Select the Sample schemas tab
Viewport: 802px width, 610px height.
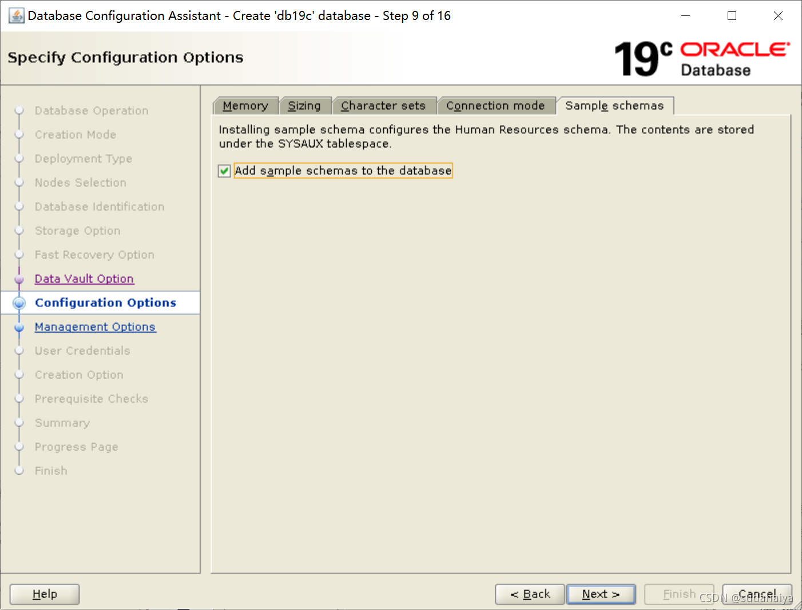coord(614,106)
